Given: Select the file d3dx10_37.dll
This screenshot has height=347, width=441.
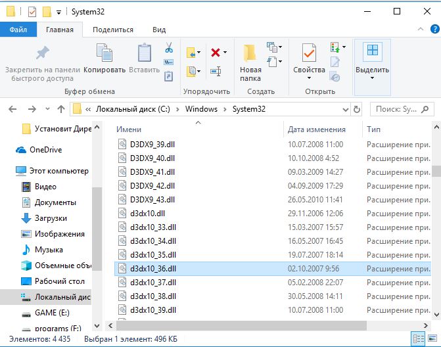Looking at the screenshot, I should (153, 283).
